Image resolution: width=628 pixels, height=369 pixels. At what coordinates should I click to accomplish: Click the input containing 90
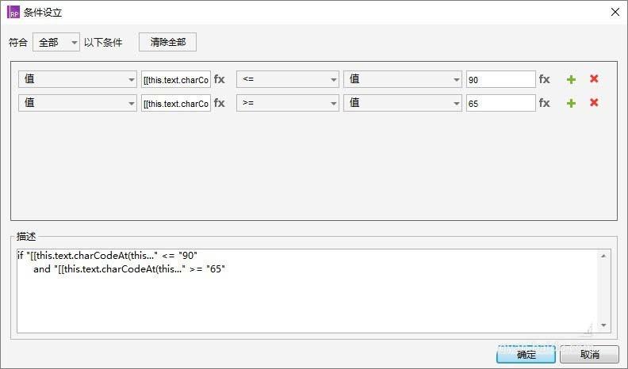click(x=500, y=79)
